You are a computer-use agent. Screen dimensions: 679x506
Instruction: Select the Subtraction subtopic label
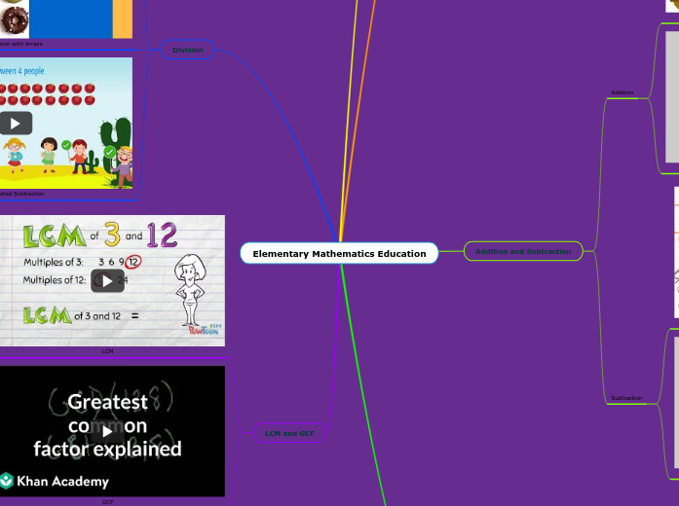pos(626,398)
